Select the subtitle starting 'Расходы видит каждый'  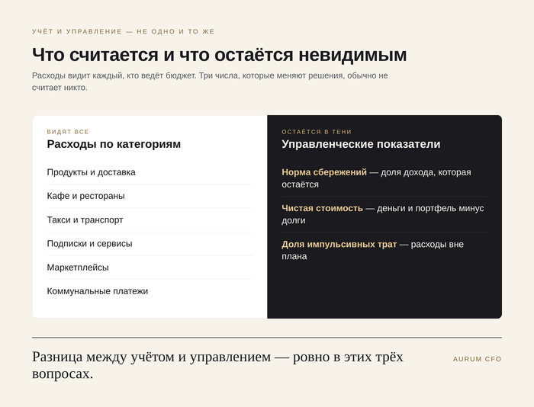pos(210,82)
